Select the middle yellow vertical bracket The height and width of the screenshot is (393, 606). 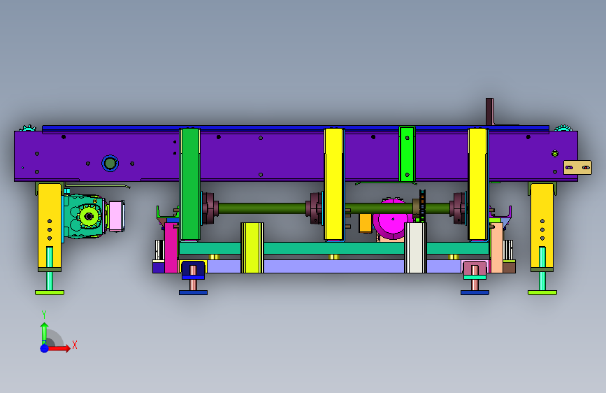[334, 185]
